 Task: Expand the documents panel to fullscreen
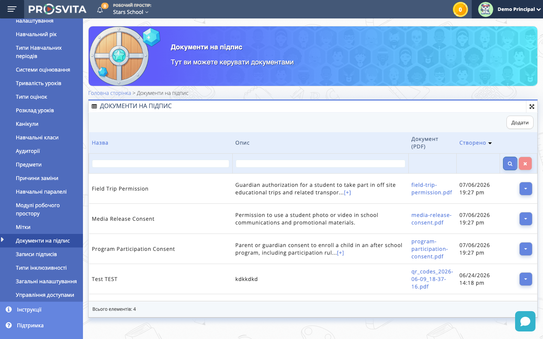532,107
